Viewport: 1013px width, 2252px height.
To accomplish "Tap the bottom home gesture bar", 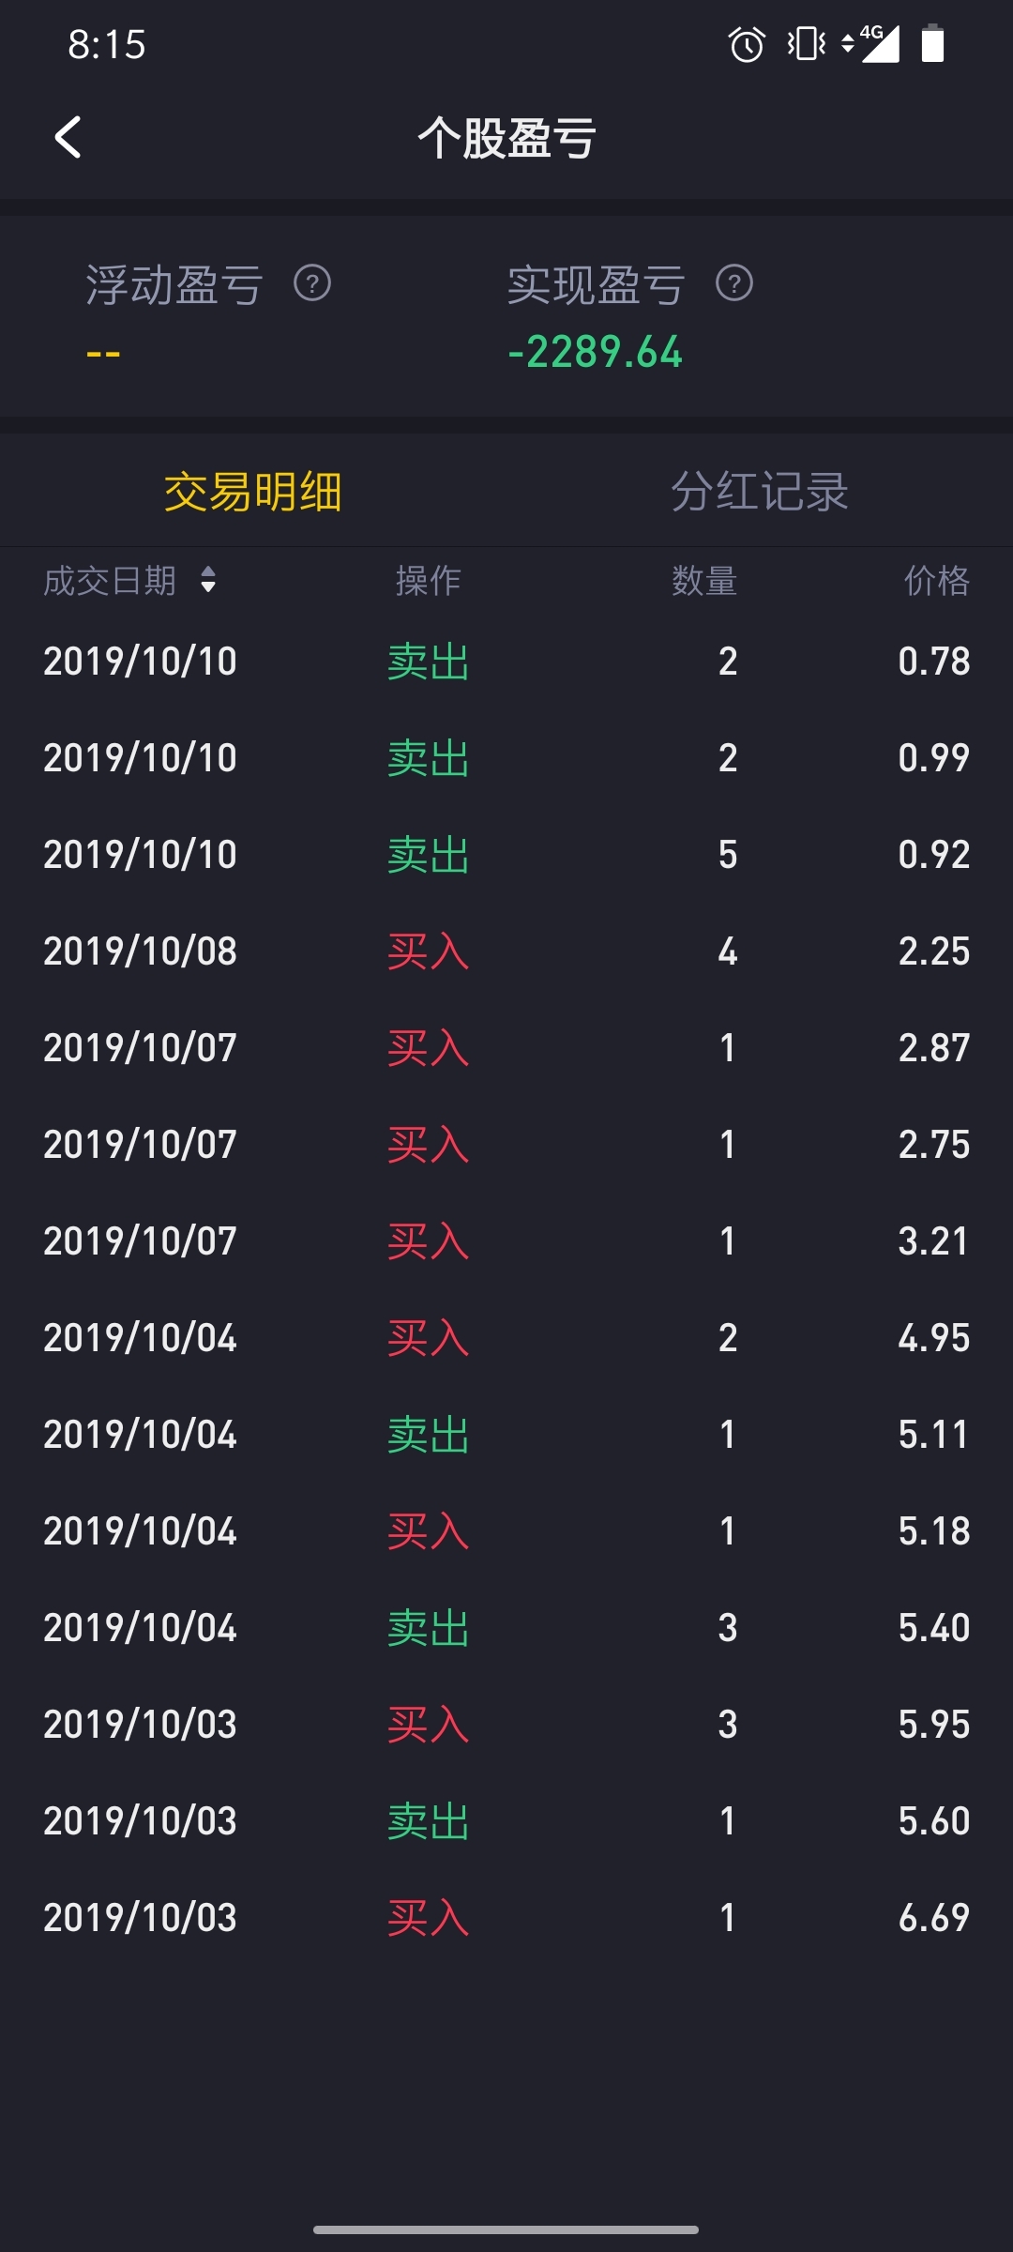I will [506, 2229].
